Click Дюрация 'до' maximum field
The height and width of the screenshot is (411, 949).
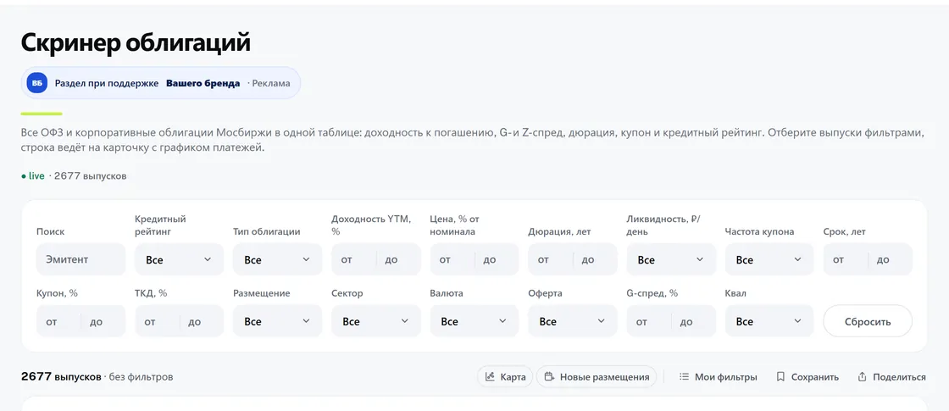point(596,259)
